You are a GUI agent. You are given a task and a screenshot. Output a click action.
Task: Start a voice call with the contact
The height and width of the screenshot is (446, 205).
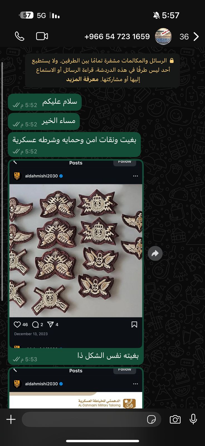pyautogui.click(x=19, y=36)
